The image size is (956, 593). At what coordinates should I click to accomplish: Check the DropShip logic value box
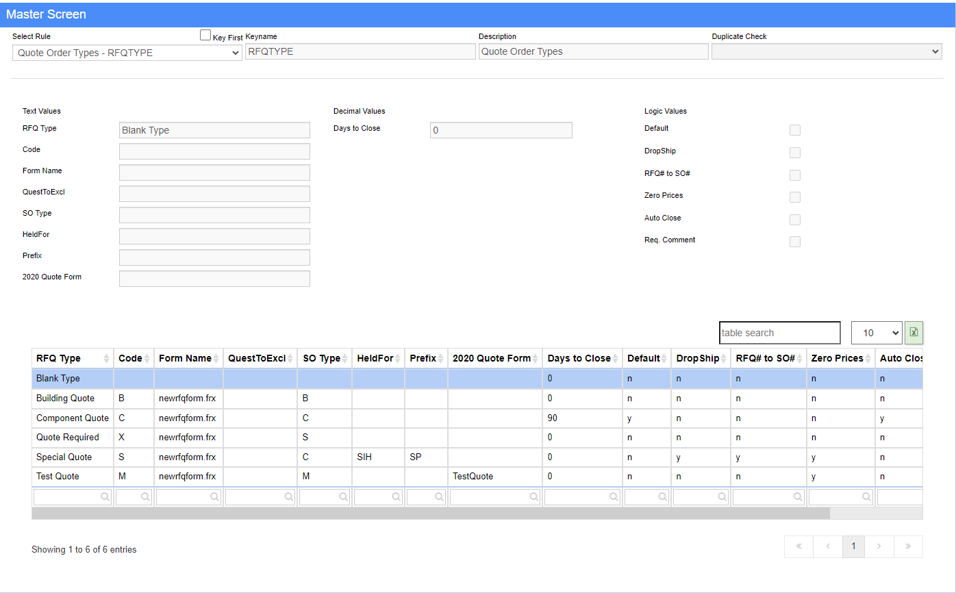point(795,153)
